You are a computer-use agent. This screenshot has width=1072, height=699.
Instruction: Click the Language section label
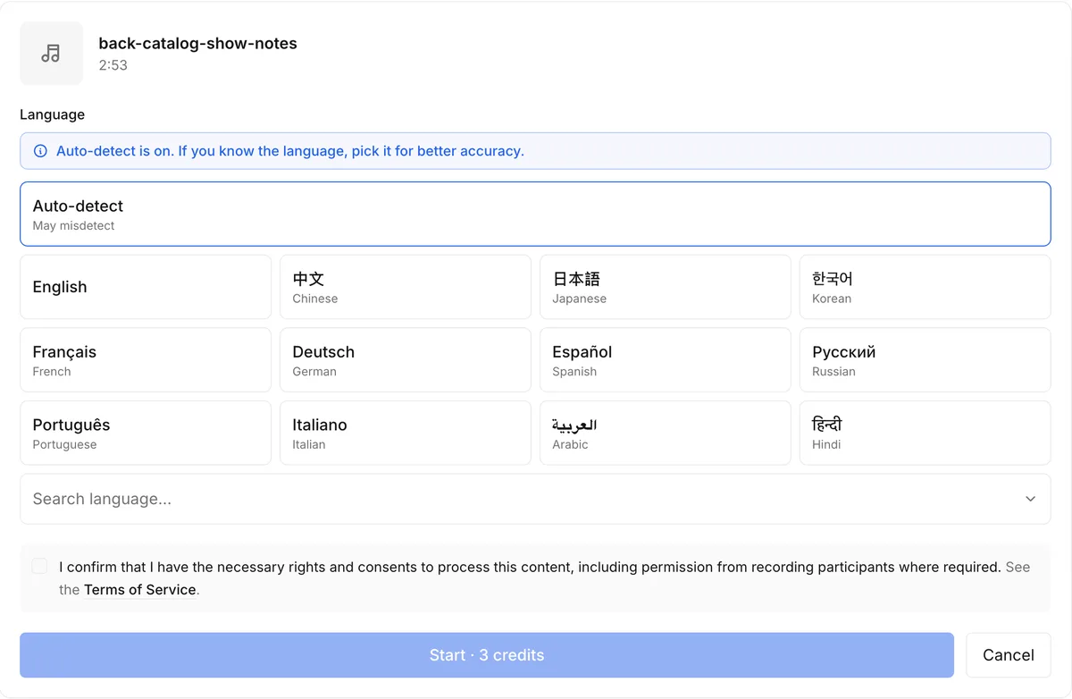53,114
